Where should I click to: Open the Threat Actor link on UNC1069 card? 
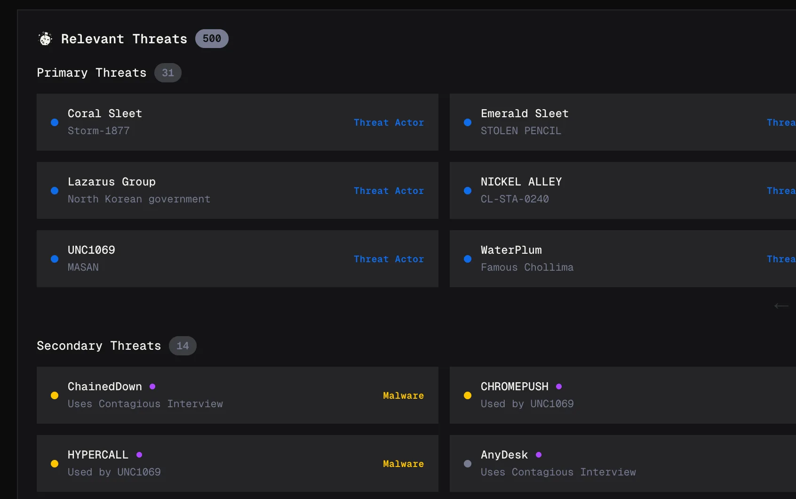[389, 259]
